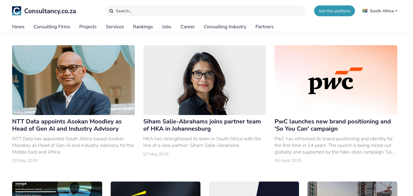Open the Career menu item

coord(188,27)
